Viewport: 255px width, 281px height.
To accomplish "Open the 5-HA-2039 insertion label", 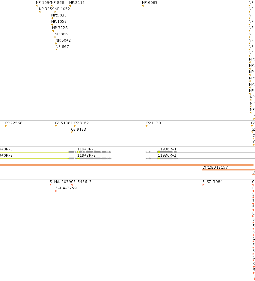I will click(60, 182).
